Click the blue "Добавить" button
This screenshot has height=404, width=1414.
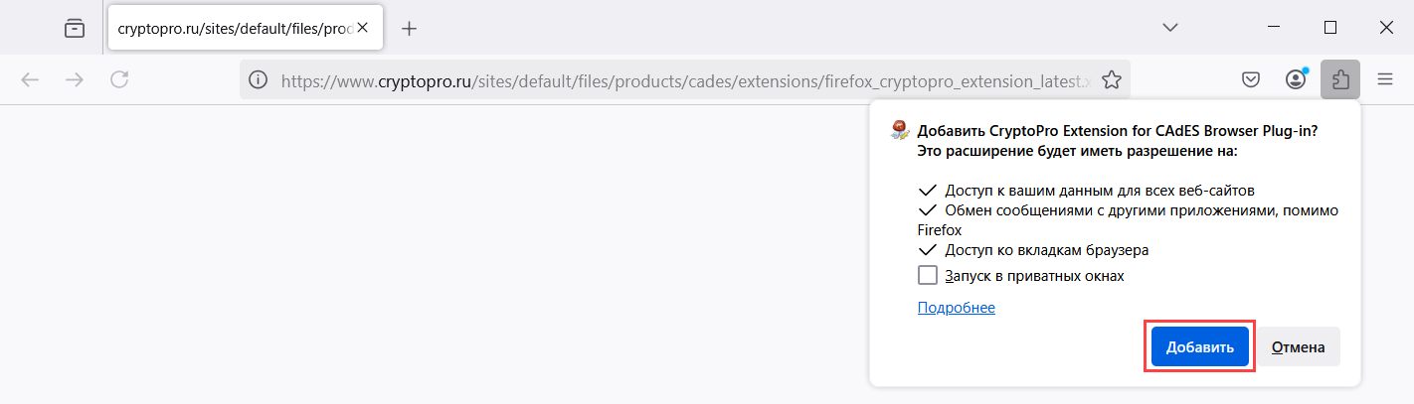(x=1199, y=346)
